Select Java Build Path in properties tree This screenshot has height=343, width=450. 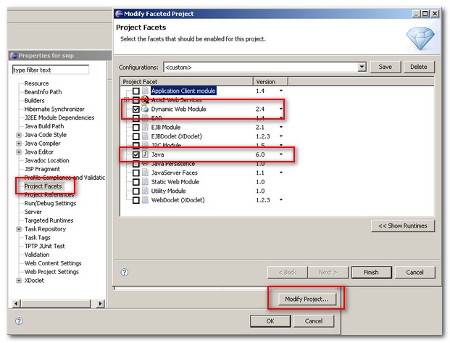pos(44,126)
